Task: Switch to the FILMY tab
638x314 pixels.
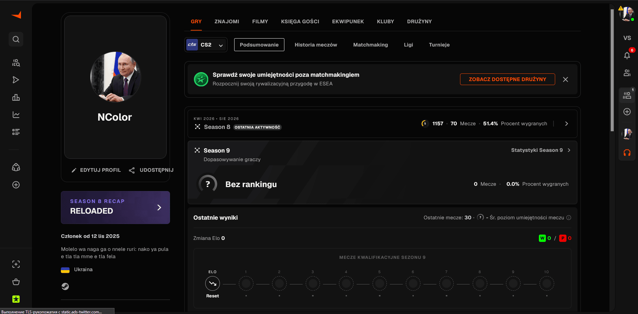Action: pos(260,22)
